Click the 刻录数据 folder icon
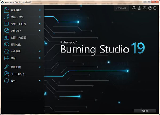Image resolution: width=160 pixels, height=115 pixels. 6,10
